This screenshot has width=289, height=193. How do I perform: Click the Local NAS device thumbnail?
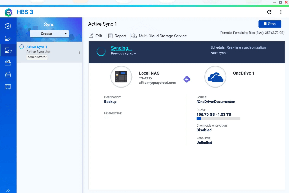click(121, 77)
